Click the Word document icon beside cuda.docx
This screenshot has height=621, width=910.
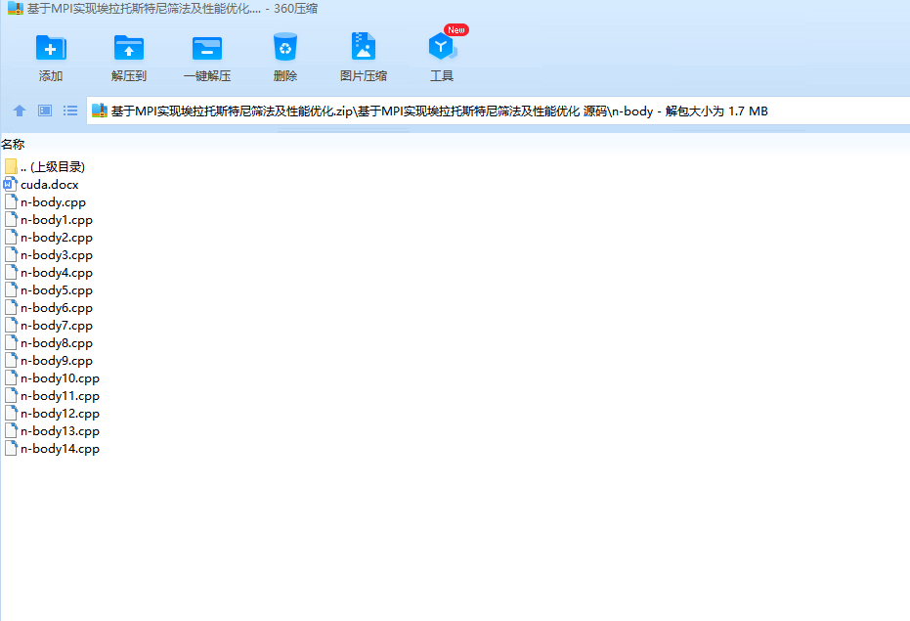[10, 185]
